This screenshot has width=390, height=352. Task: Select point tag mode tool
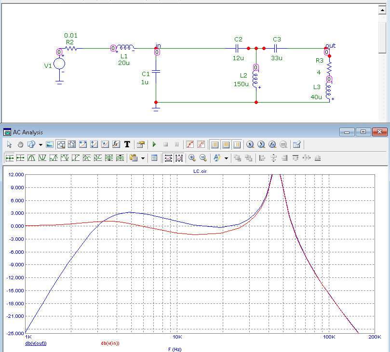pos(105,144)
